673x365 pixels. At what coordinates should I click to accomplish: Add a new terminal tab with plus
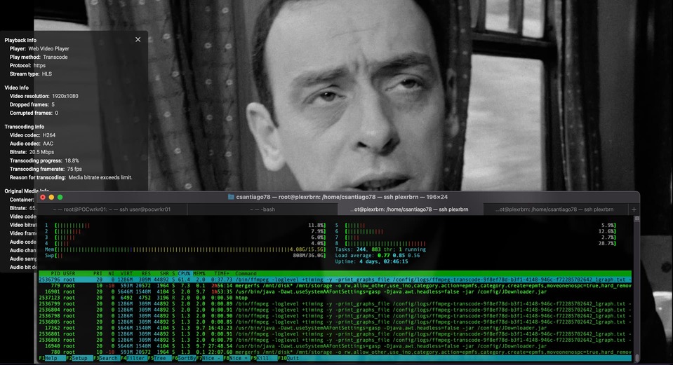(x=634, y=209)
